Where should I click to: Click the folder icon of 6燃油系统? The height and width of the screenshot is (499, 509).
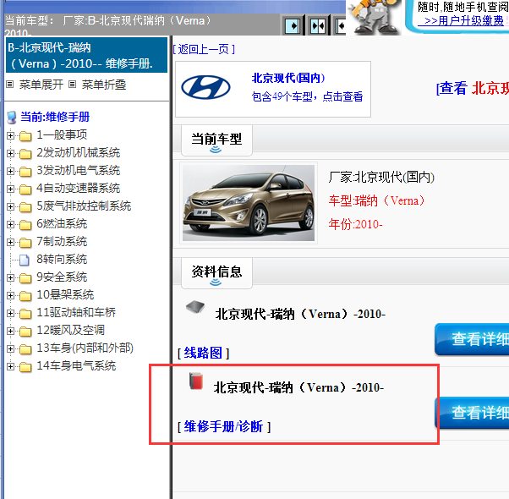point(25,224)
